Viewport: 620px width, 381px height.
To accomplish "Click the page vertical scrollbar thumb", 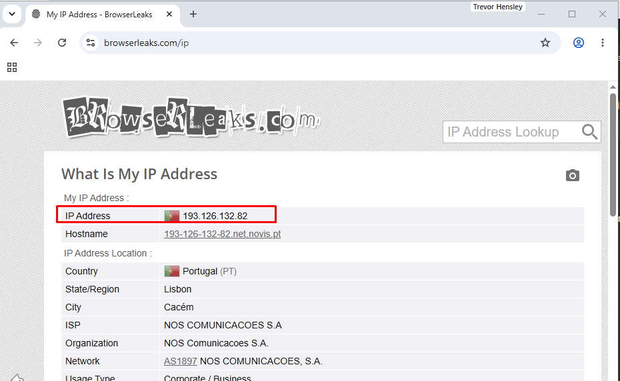I will 613,155.
